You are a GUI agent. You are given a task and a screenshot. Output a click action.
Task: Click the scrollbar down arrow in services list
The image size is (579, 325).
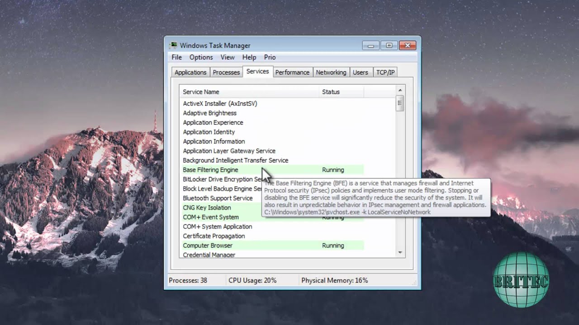tap(400, 252)
